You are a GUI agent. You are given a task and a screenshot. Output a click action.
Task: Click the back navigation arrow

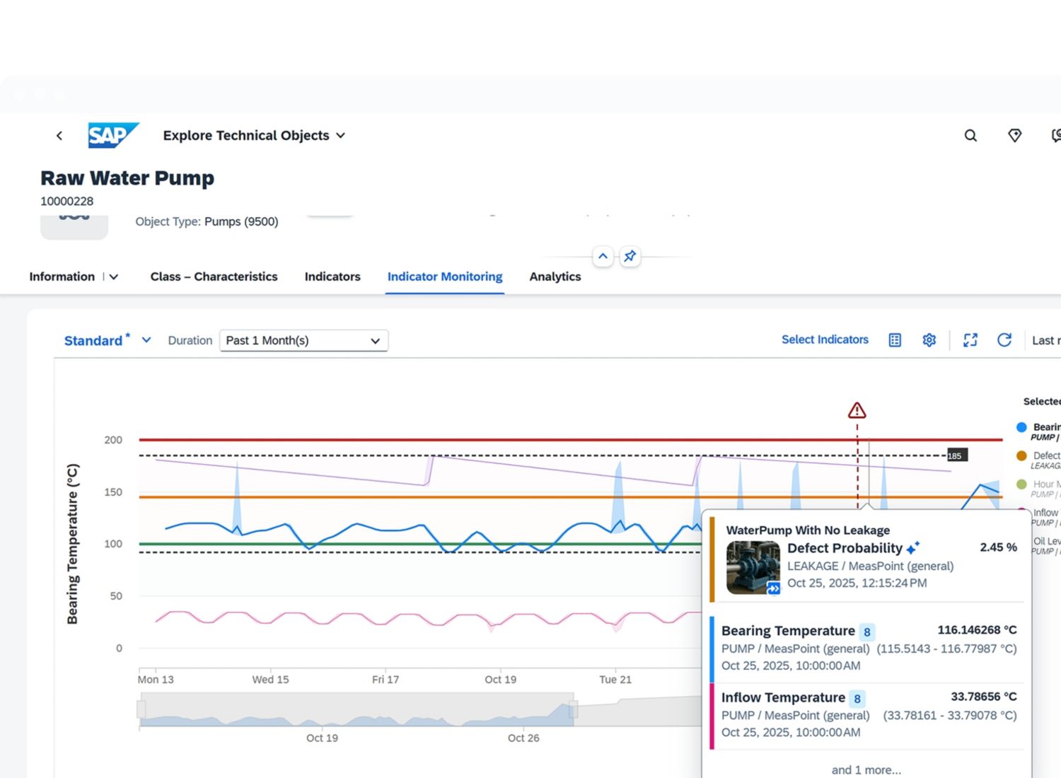[59, 136]
